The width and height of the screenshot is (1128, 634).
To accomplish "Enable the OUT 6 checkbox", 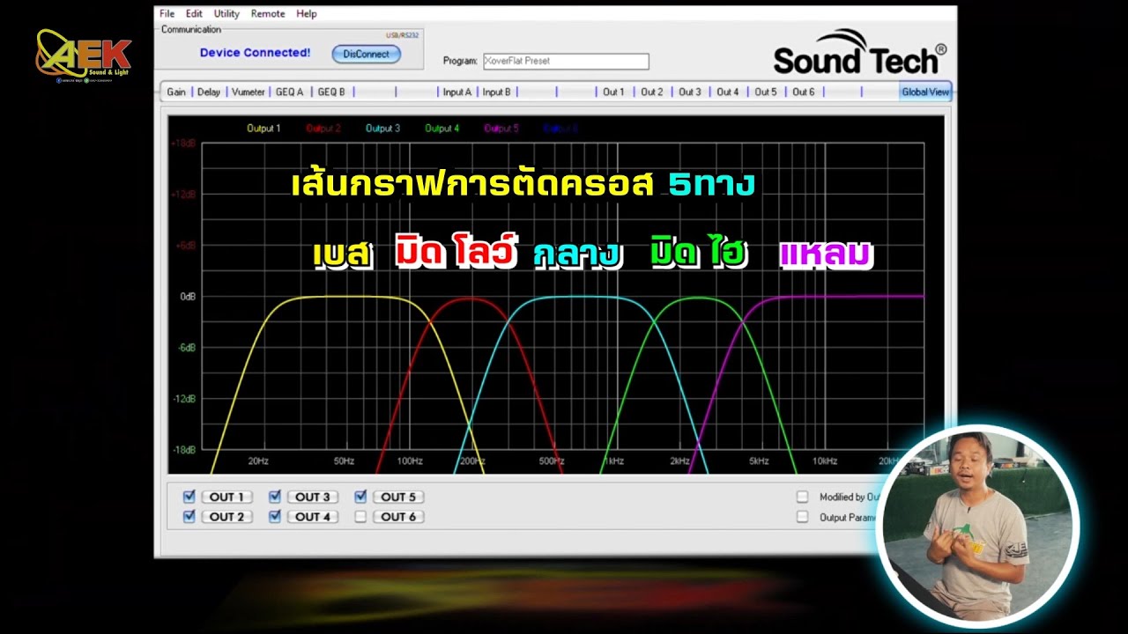I will (x=360, y=517).
